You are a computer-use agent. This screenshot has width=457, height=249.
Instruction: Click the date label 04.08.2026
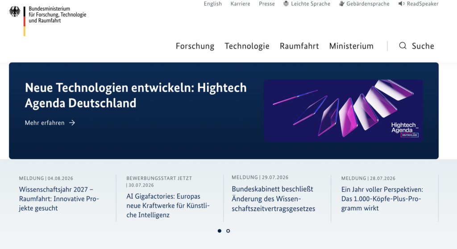click(x=60, y=178)
